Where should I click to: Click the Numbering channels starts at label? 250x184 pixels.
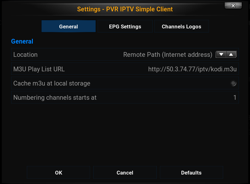(55, 98)
